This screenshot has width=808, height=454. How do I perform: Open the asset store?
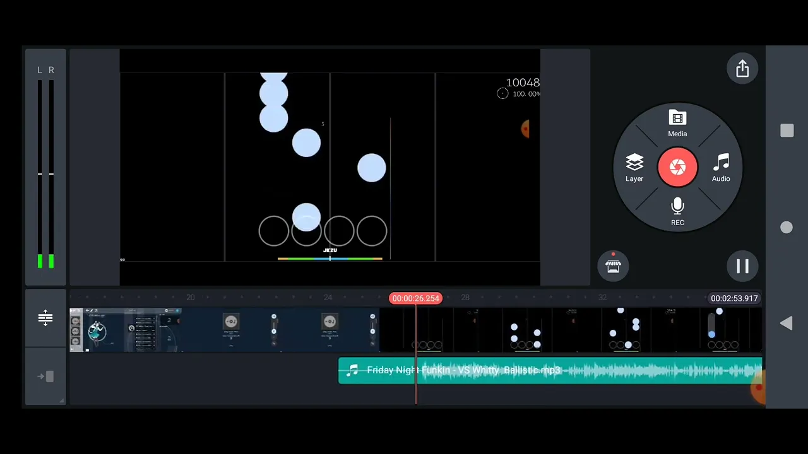(613, 265)
